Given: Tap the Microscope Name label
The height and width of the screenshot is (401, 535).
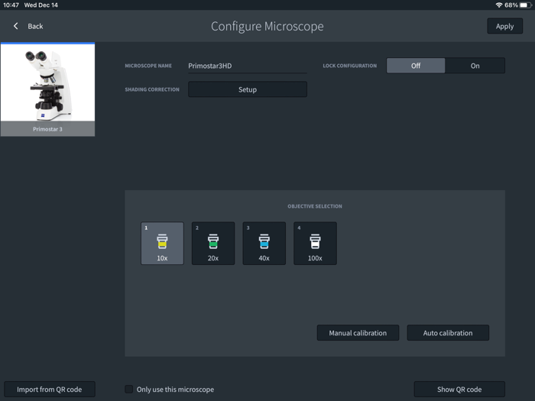Looking at the screenshot, I should coord(148,66).
